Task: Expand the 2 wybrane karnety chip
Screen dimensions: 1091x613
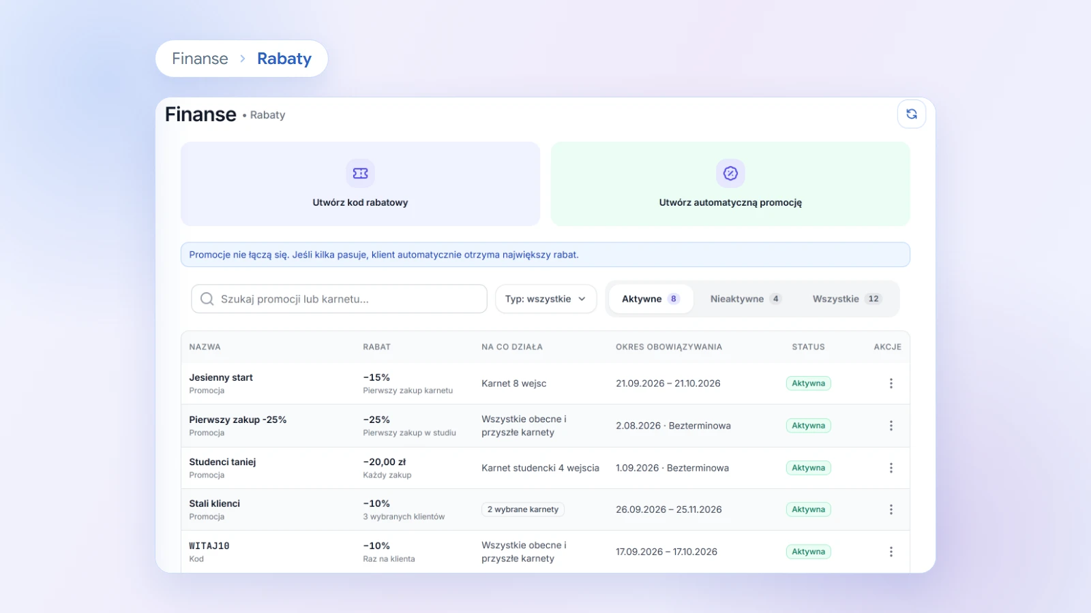Action: [x=523, y=509]
